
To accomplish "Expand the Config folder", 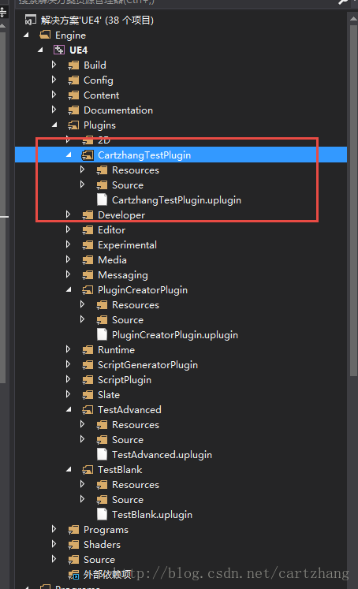I will (x=54, y=80).
